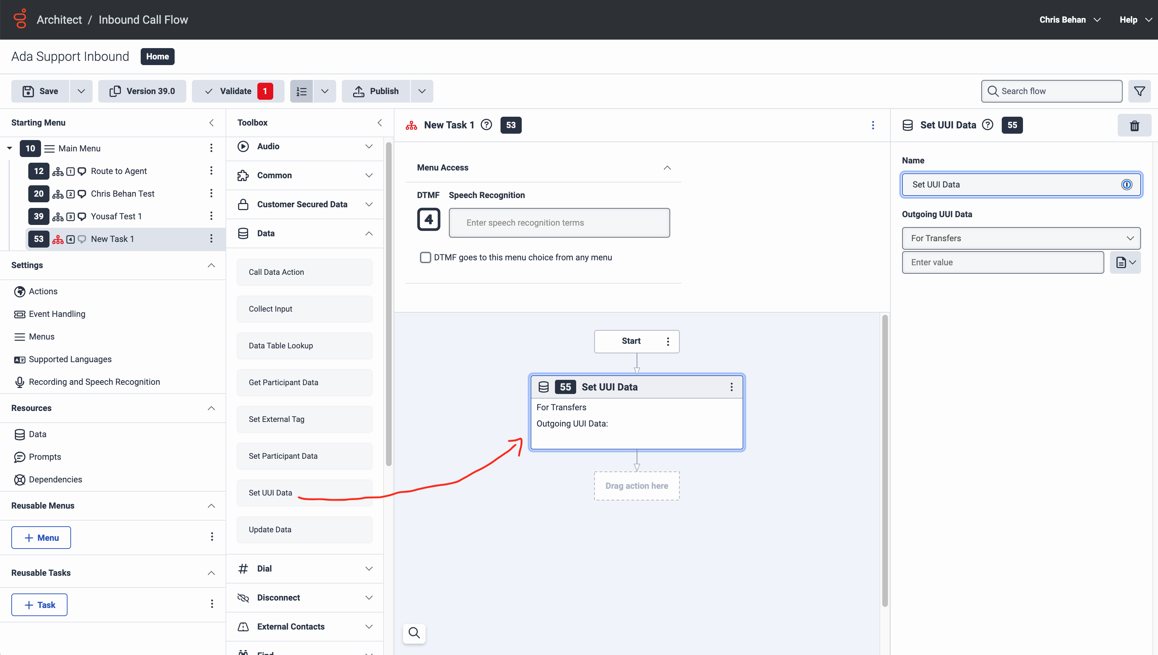Click the filter funnel icon near search

pos(1139,91)
